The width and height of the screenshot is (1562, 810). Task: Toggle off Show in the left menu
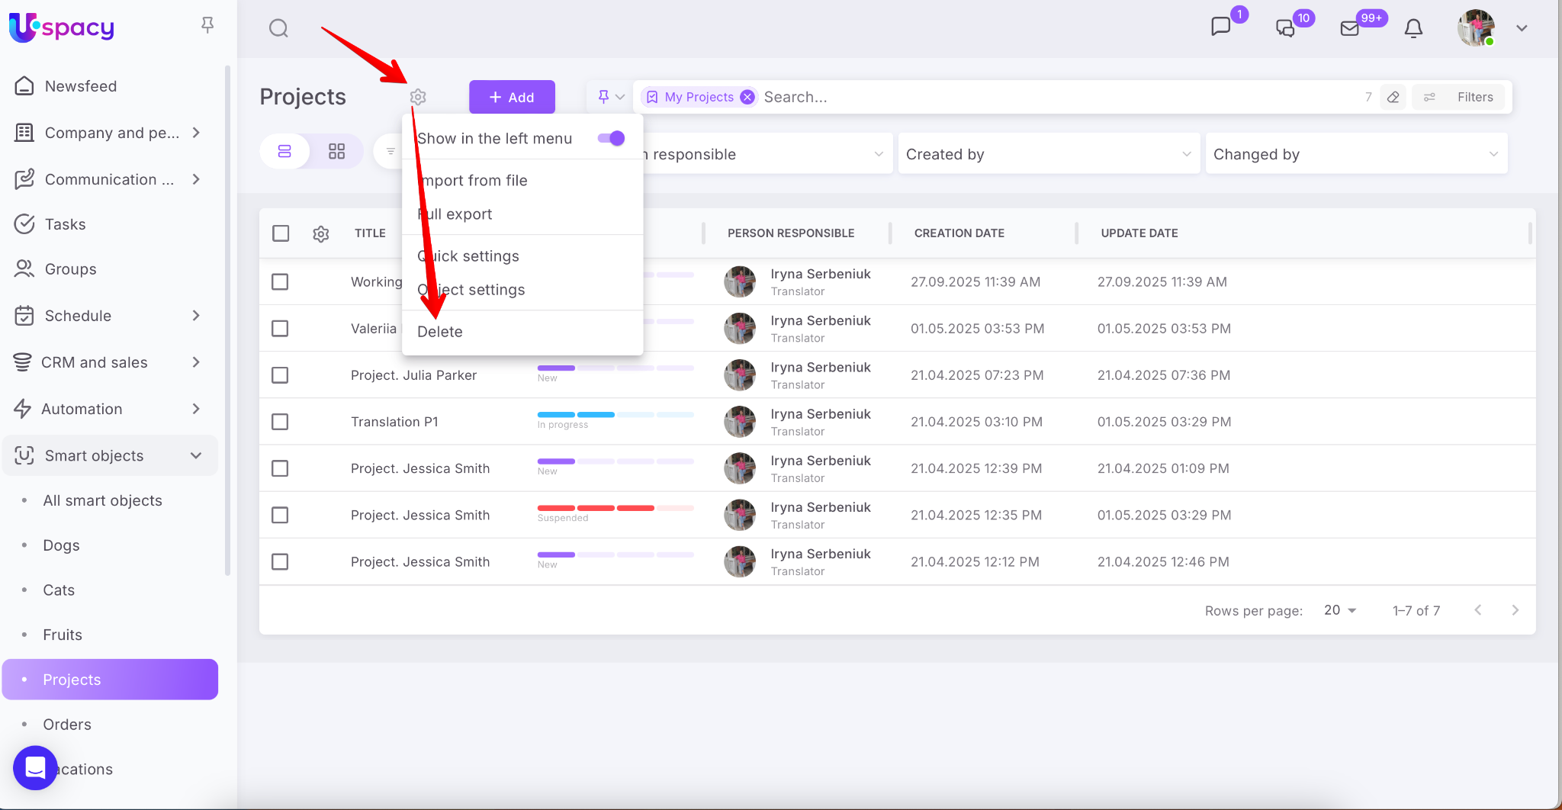click(611, 138)
